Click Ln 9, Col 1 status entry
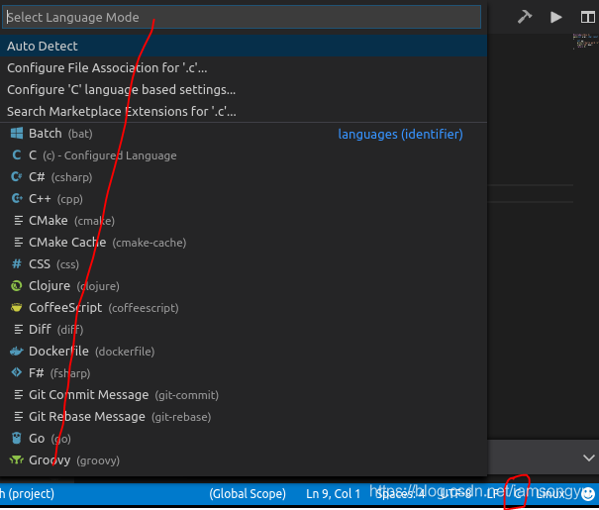Screen dimensions: 599x510 click(333, 494)
